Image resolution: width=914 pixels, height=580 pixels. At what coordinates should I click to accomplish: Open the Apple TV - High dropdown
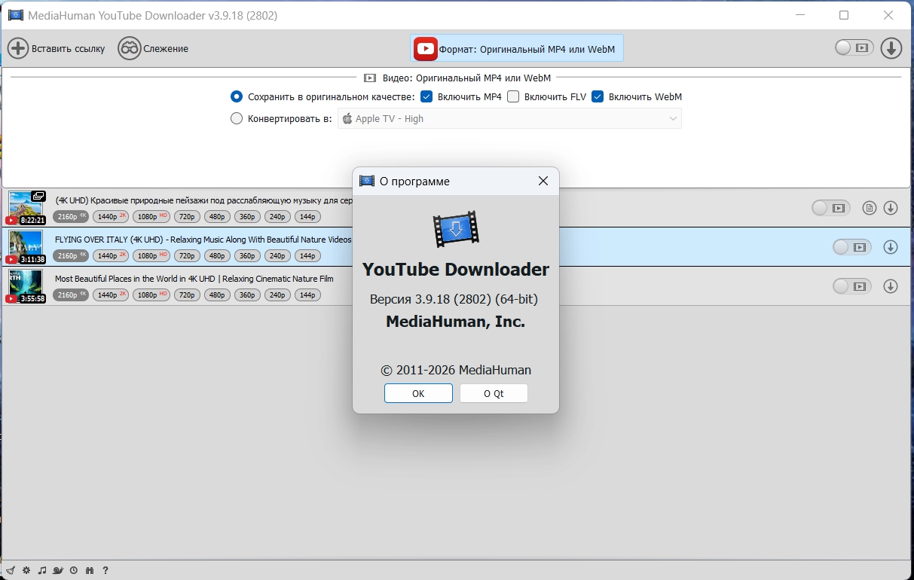509,118
